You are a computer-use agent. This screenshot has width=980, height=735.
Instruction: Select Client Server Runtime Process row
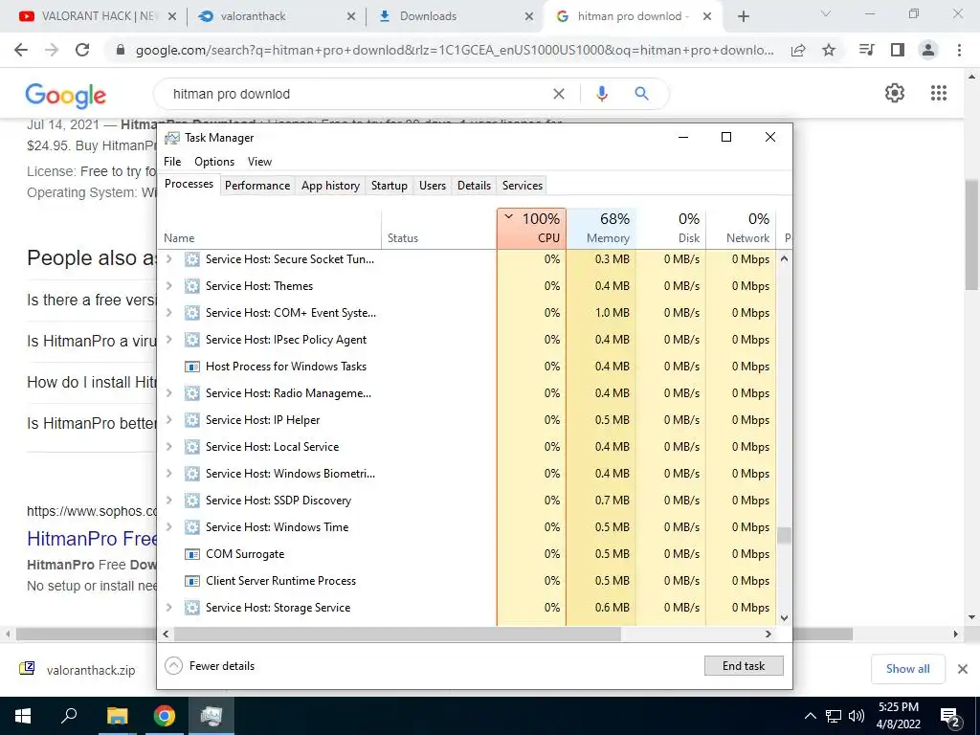pyautogui.click(x=466, y=581)
